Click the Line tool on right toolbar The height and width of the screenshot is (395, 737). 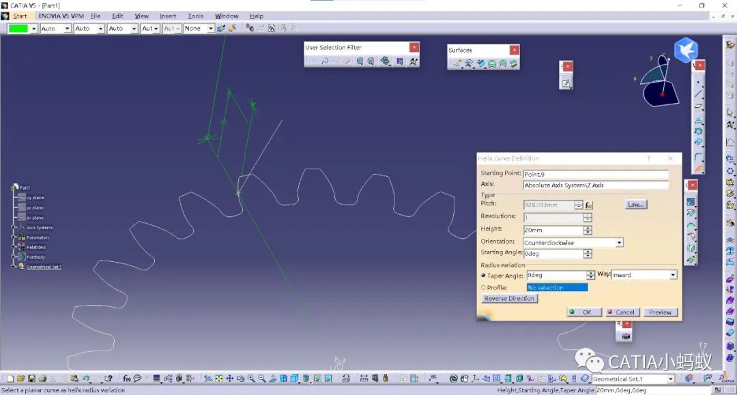[699, 94]
